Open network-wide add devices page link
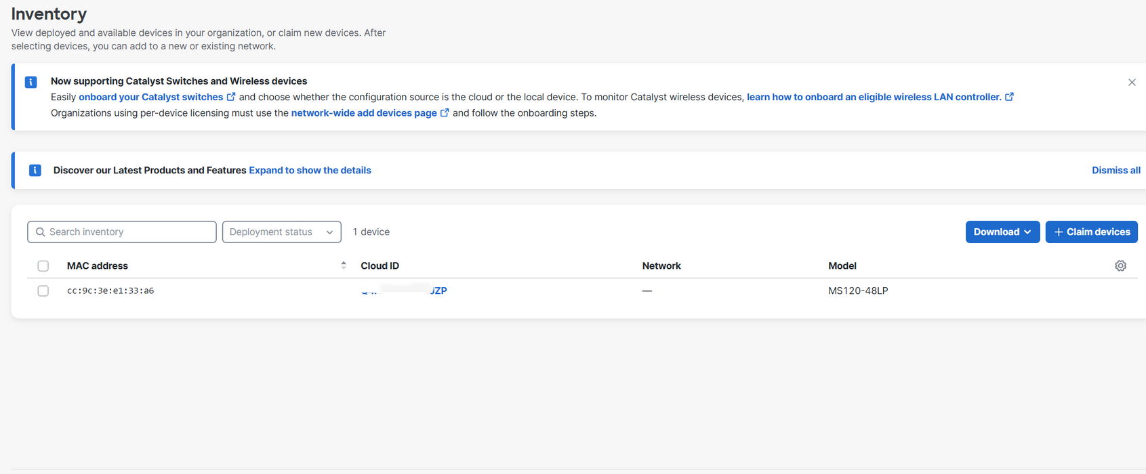The image size is (1146, 474). coord(364,113)
